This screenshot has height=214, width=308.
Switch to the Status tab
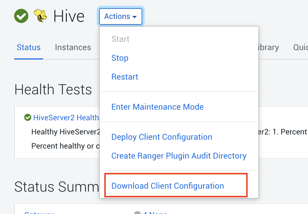point(29,47)
